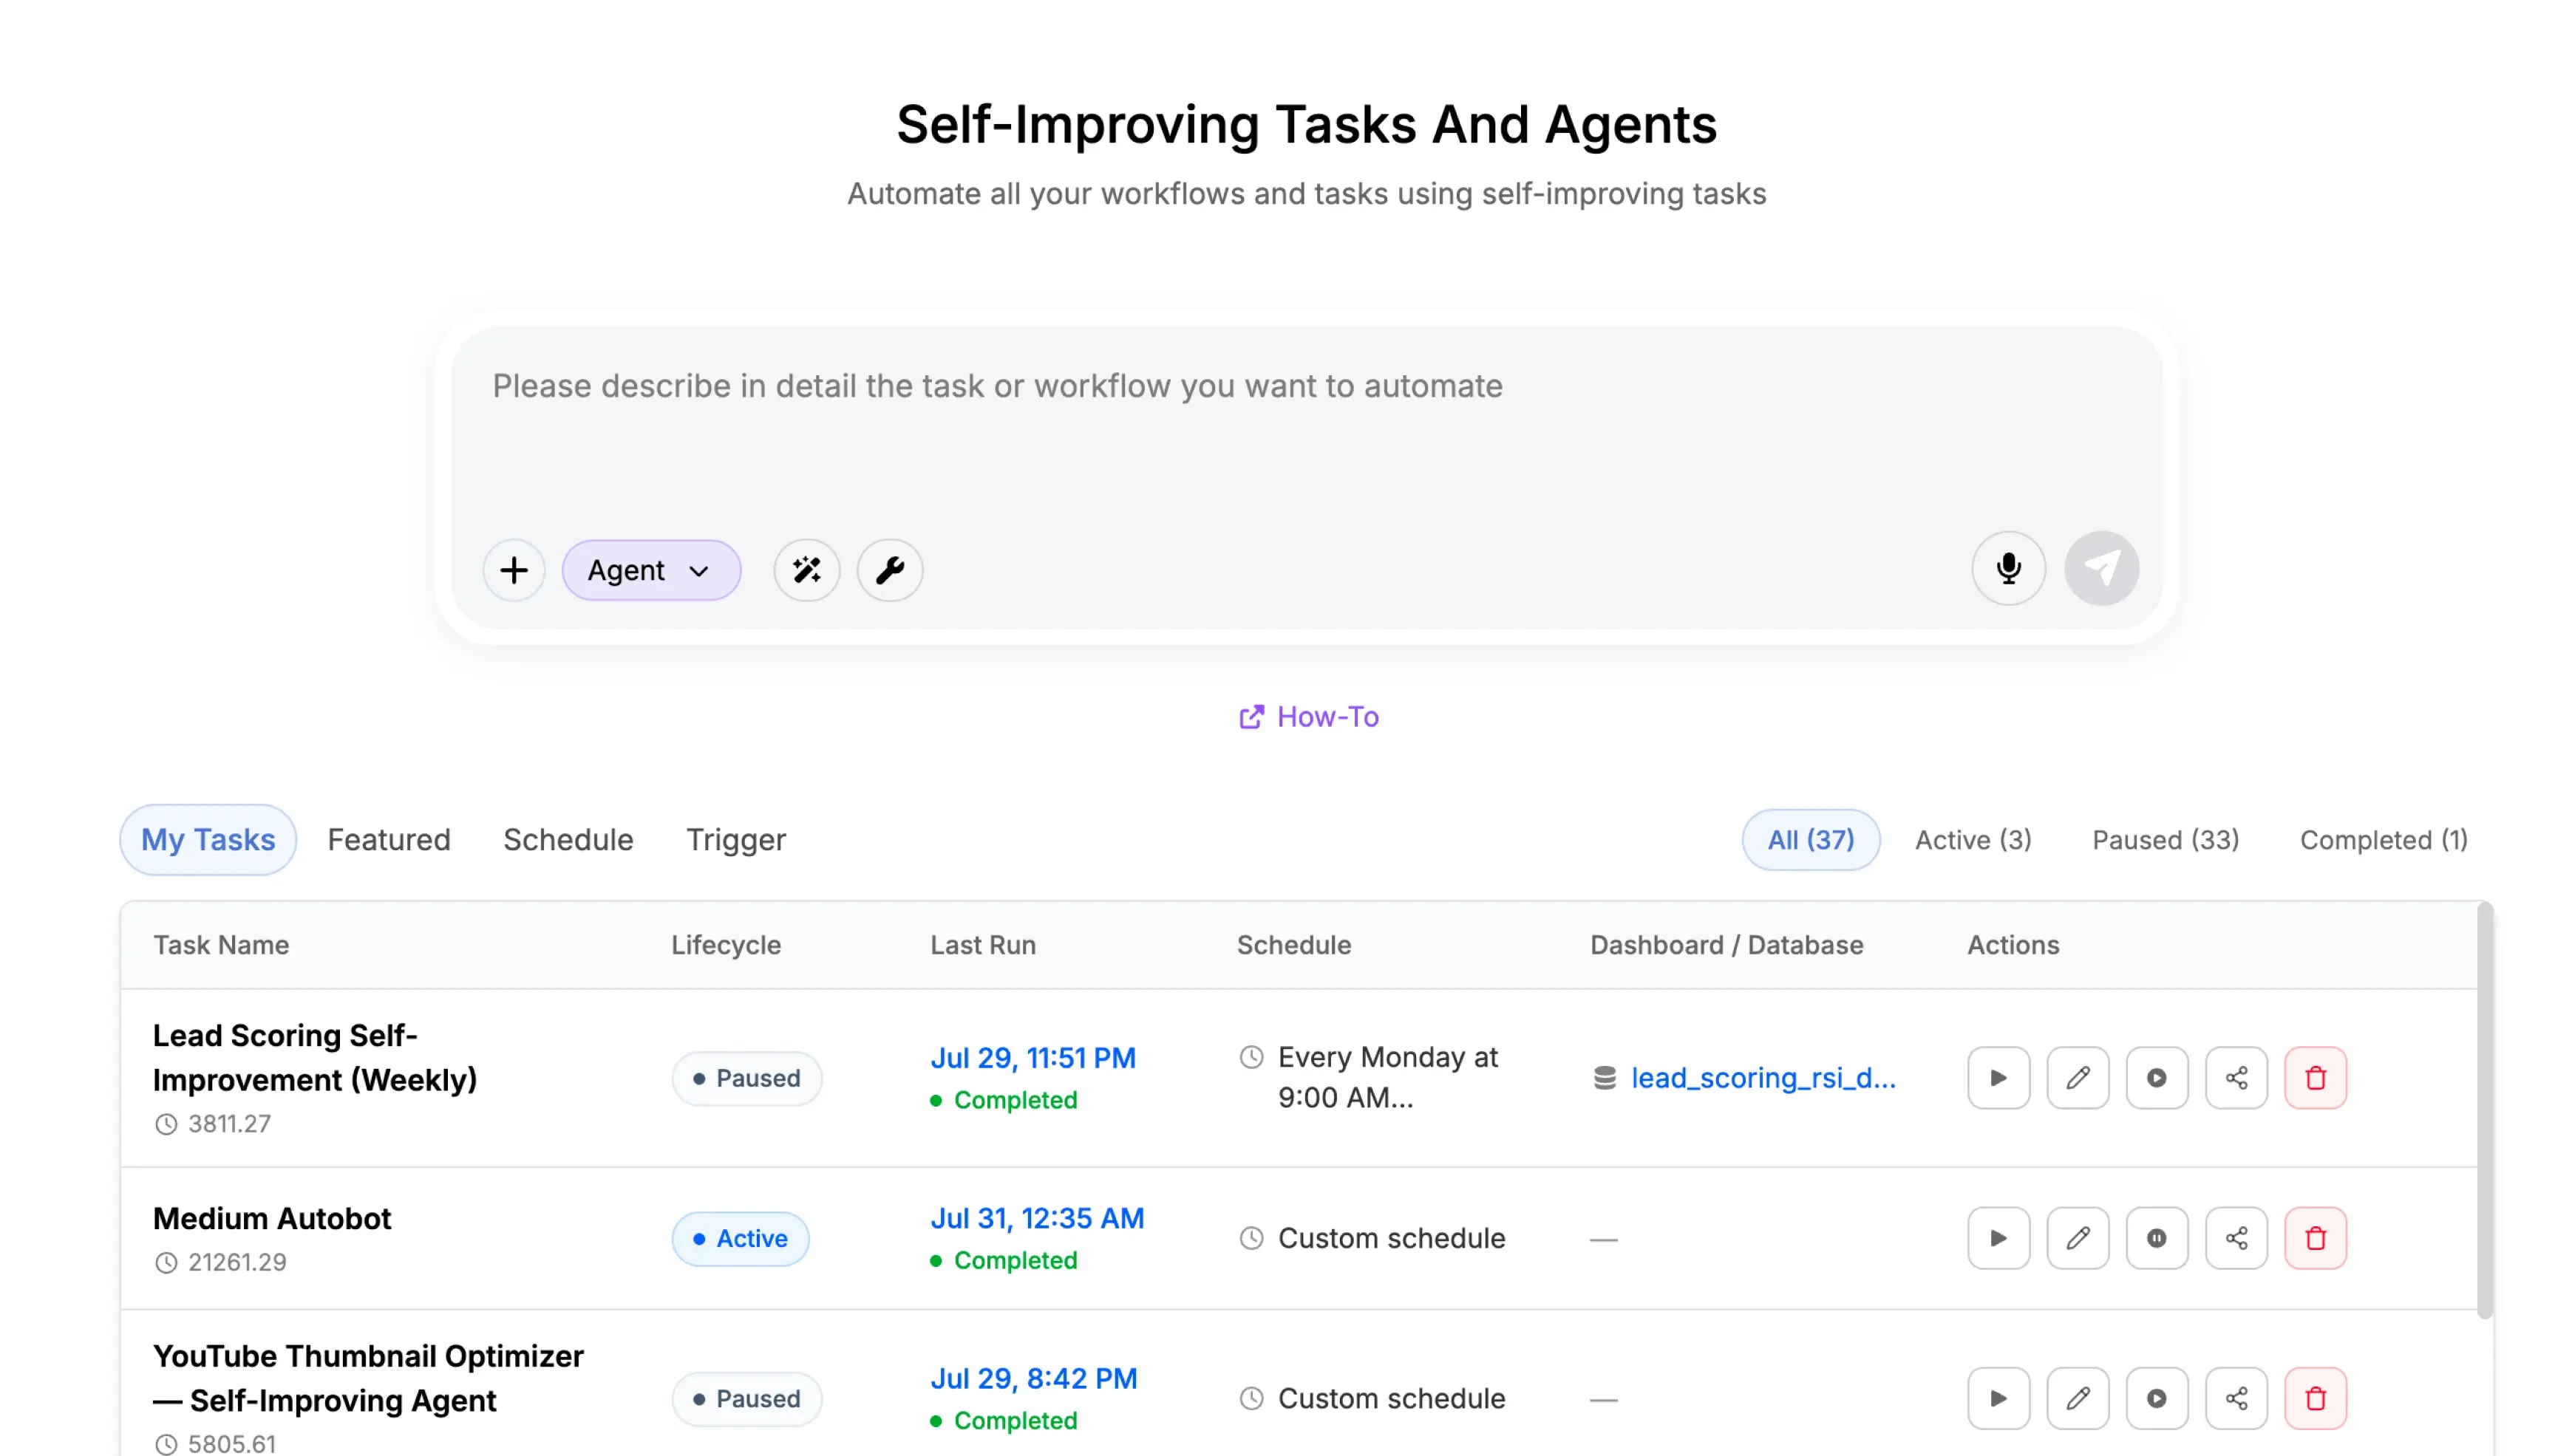The width and height of the screenshot is (2555, 1456).
Task: Click the 'Task Name' column header
Action: 220,945
